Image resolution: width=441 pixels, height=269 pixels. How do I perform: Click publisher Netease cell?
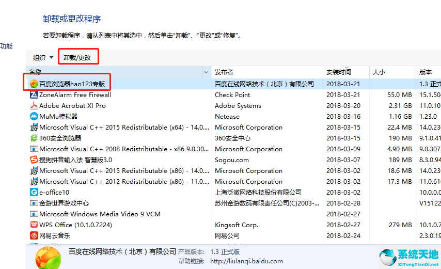[227, 116]
